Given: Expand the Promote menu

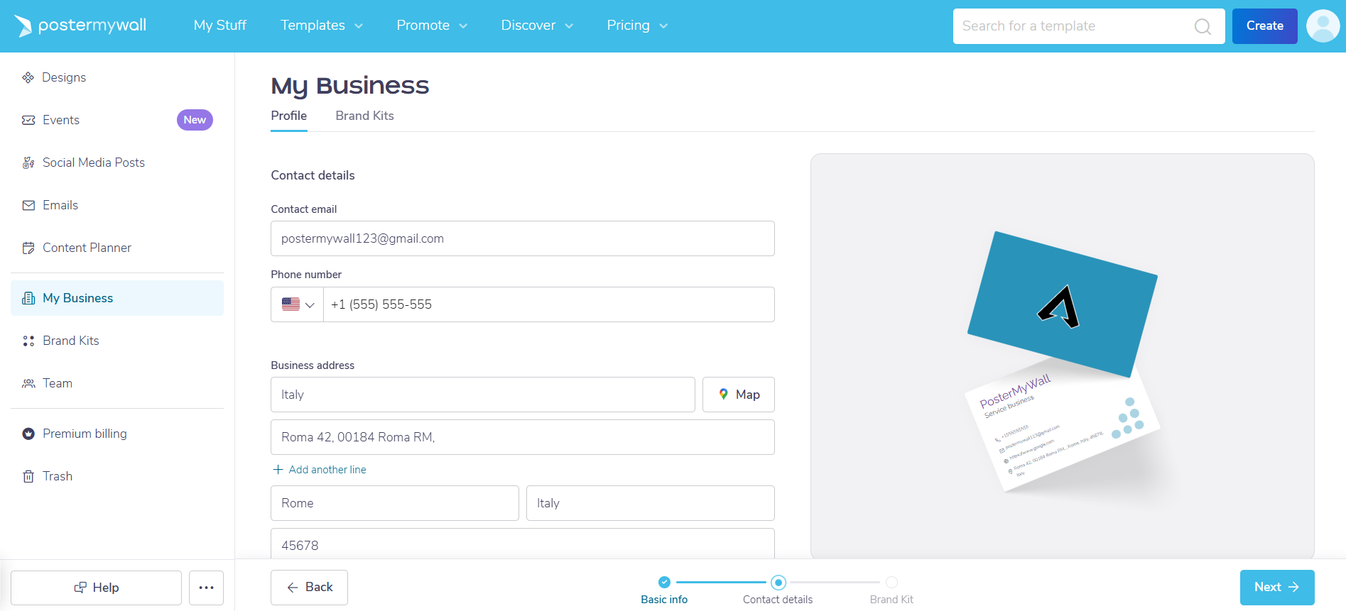Looking at the screenshot, I should click(x=432, y=26).
